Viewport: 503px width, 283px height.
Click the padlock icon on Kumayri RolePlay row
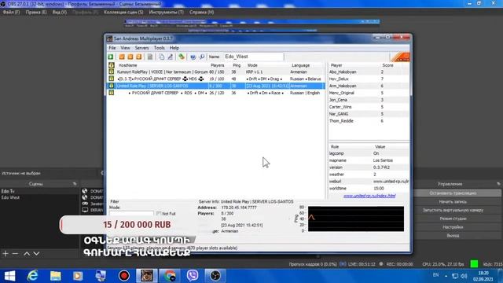point(112,72)
